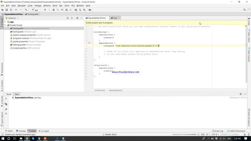251x141 pixels.
Task: Hide the build panel with minus icon
Action: coord(245,94)
